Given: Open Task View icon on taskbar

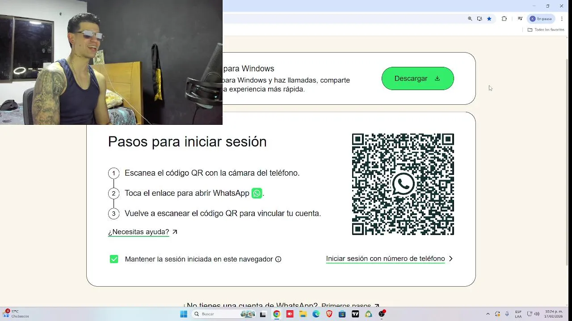Looking at the screenshot, I should click(x=263, y=314).
